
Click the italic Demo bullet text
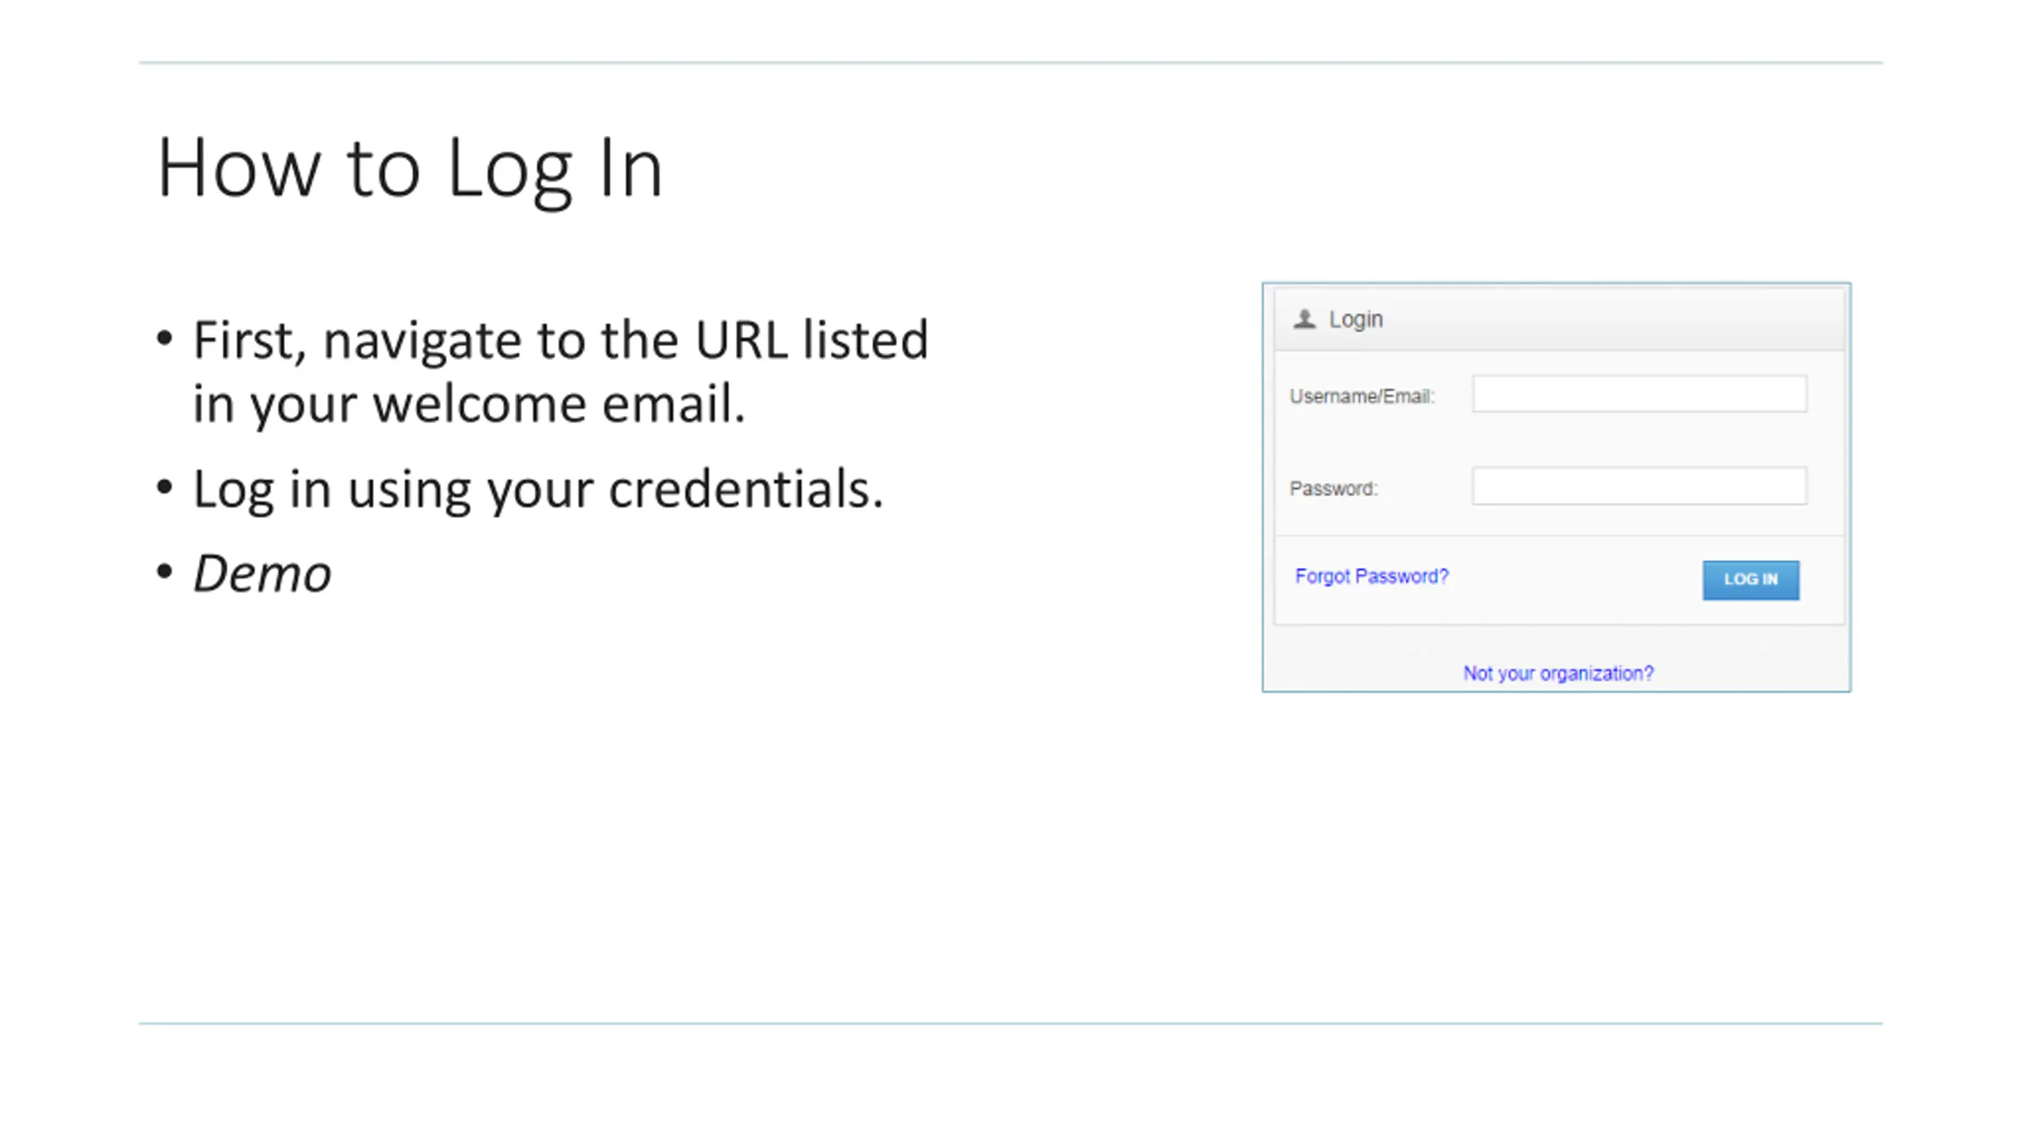point(262,574)
